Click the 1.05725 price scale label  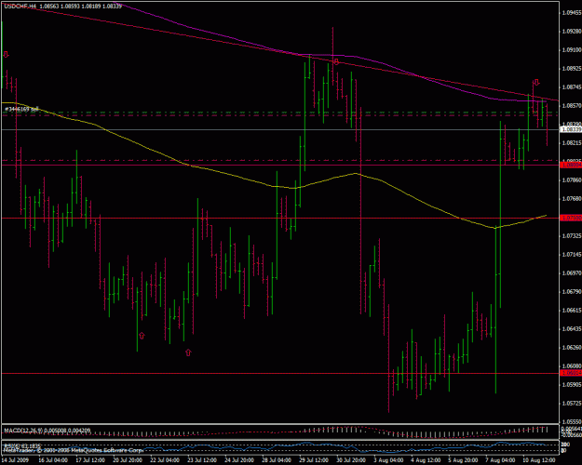click(572, 403)
